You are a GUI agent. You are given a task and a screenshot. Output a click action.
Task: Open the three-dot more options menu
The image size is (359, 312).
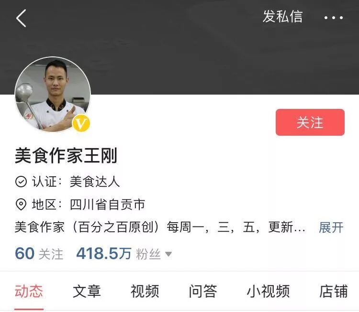tap(333, 18)
